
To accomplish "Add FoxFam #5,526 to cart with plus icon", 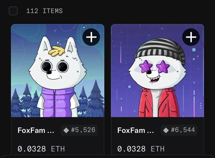I will (x=91, y=37).
